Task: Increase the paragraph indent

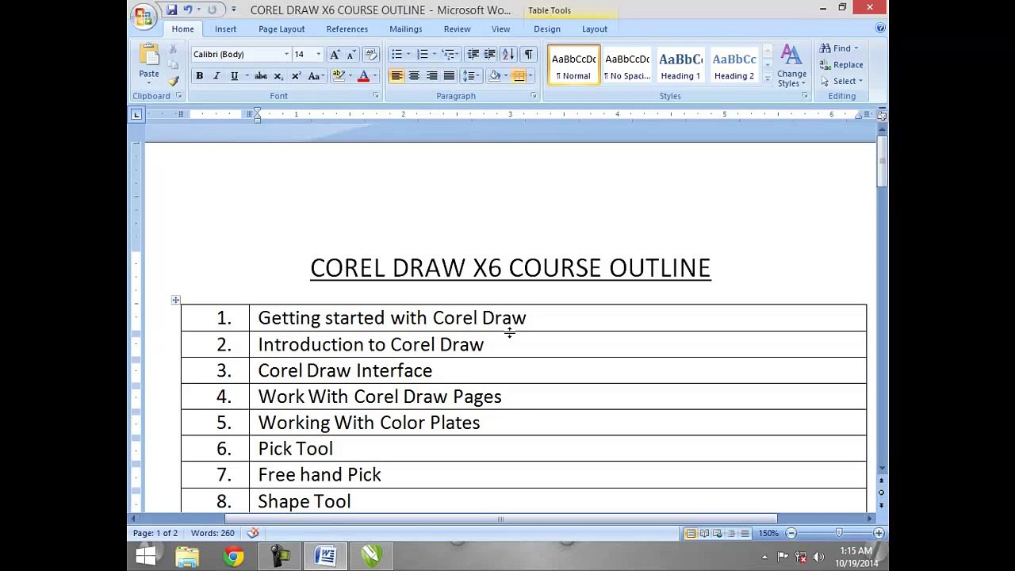Action: (x=490, y=54)
